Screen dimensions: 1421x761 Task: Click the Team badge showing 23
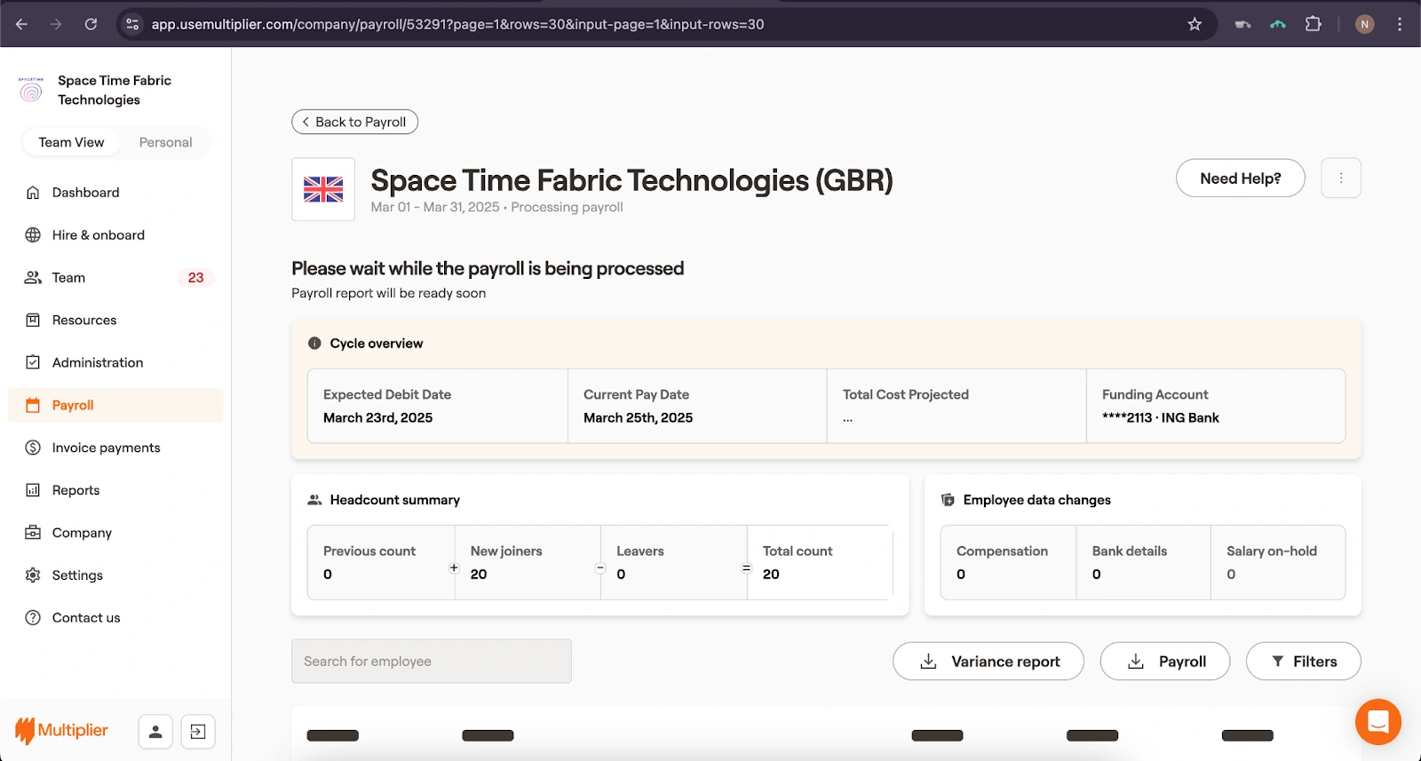click(x=196, y=278)
